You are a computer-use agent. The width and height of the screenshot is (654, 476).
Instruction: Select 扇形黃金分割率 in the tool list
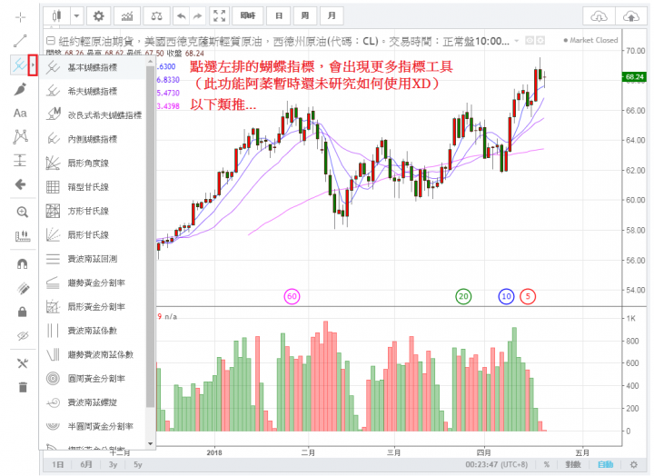pyautogui.click(x=93, y=307)
